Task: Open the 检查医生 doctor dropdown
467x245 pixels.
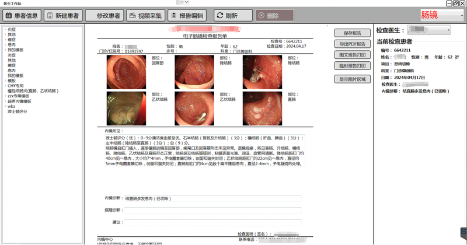Action: tap(429, 30)
